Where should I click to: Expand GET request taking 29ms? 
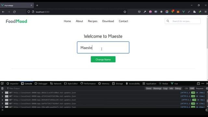tap(2, 93)
